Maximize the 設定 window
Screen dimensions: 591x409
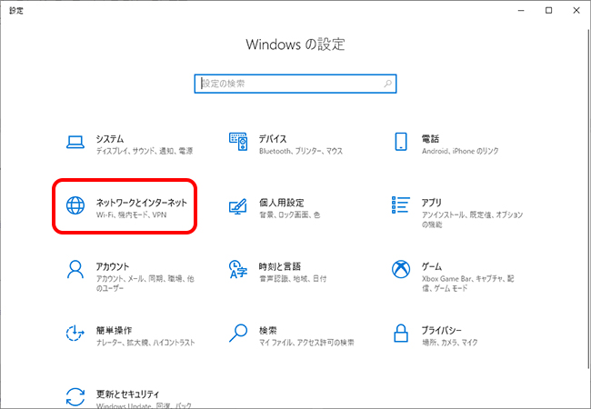pyautogui.click(x=549, y=11)
